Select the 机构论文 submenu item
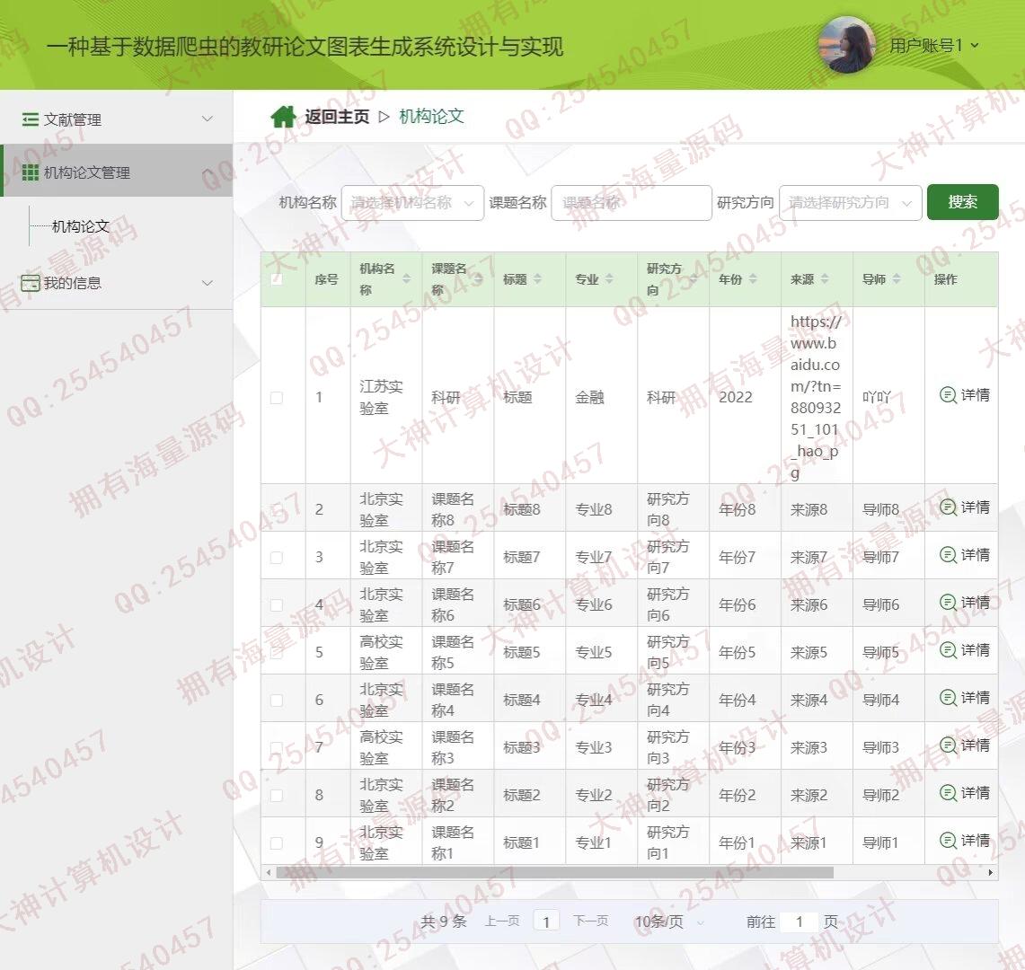The width and height of the screenshot is (1025, 970). [81, 226]
